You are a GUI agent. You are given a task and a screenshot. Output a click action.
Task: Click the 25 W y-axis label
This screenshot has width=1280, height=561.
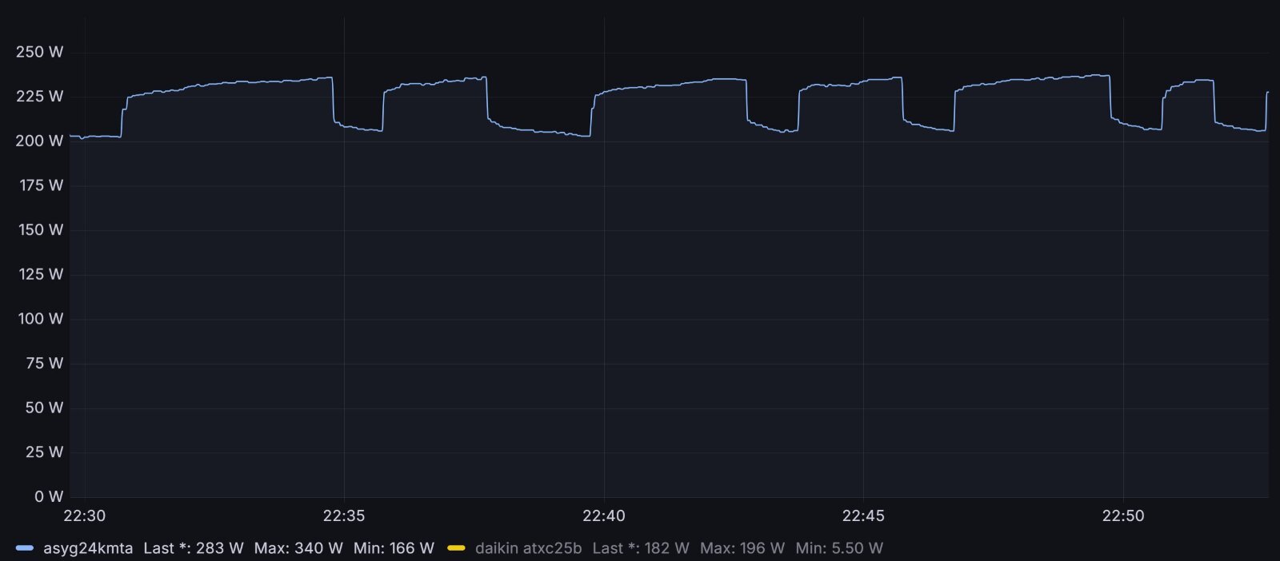tap(44, 452)
